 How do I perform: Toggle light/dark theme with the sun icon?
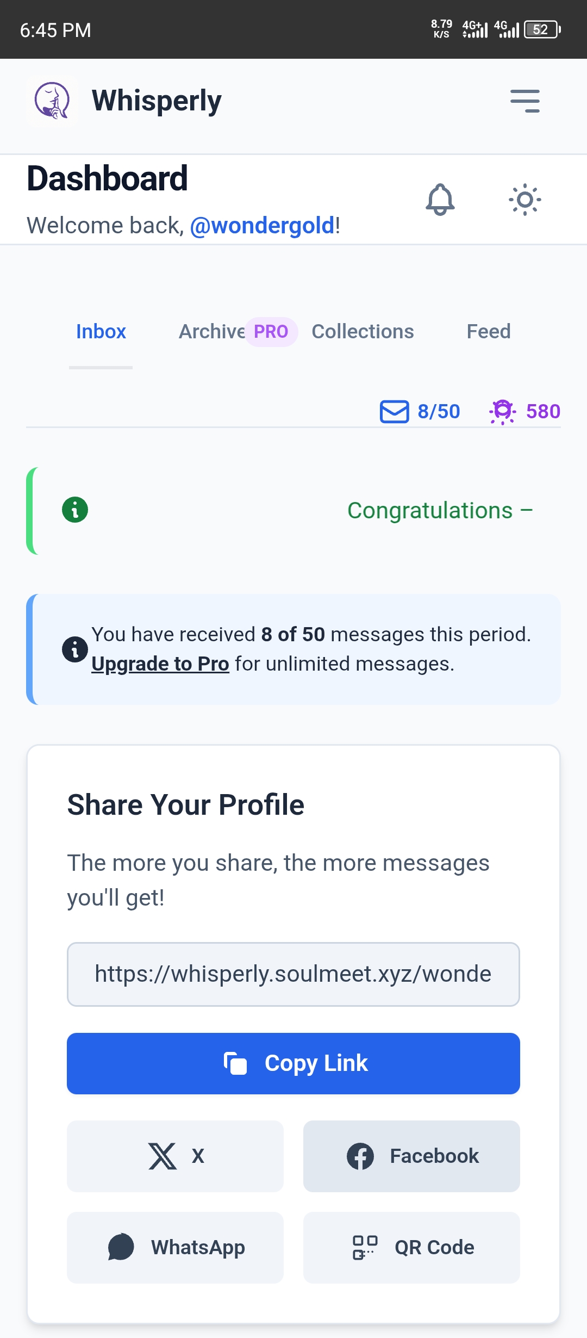click(x=525, y=200)
